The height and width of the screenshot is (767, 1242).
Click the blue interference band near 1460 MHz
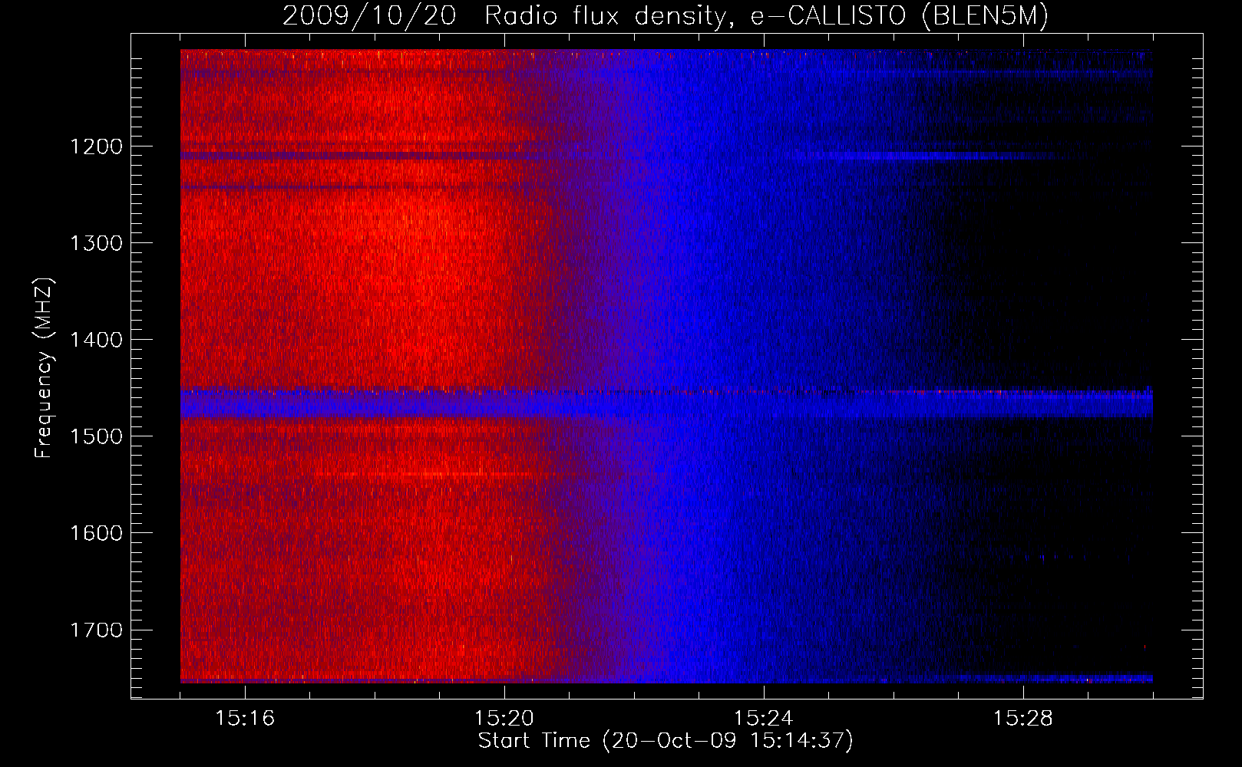coord(666,403)
